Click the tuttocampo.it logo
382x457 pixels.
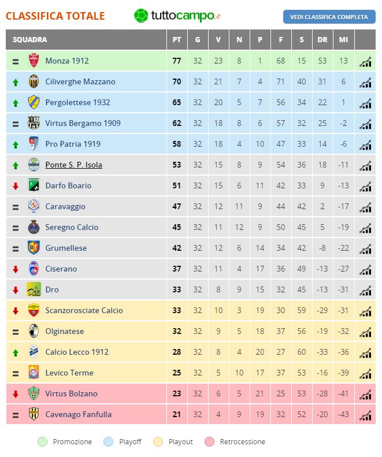pyautogui.click(x=178, y=16)
